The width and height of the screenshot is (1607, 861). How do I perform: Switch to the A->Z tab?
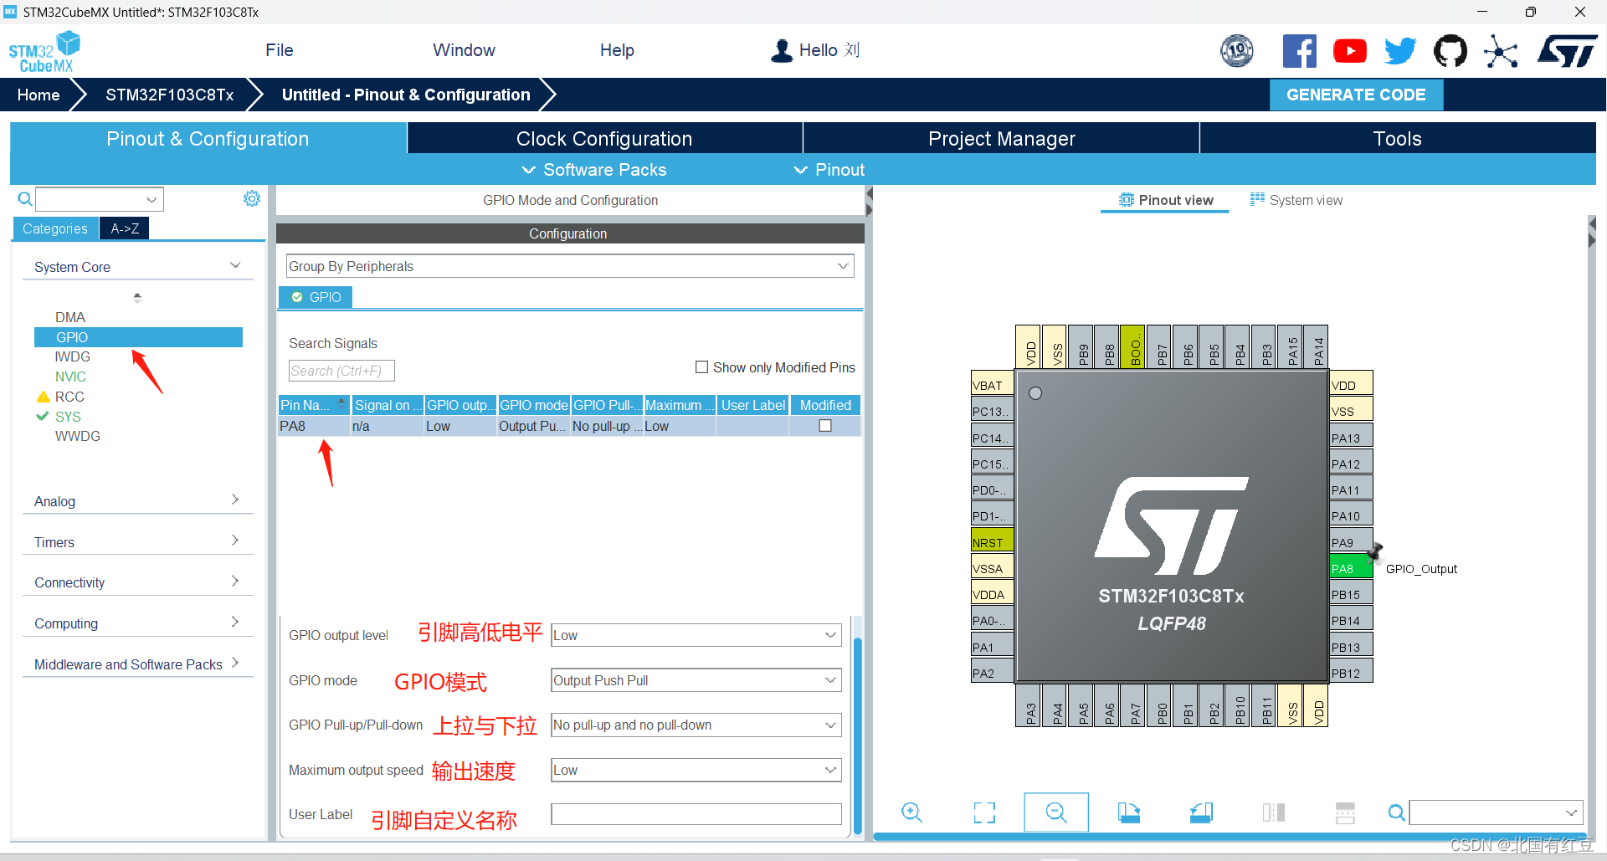[125, 228]
